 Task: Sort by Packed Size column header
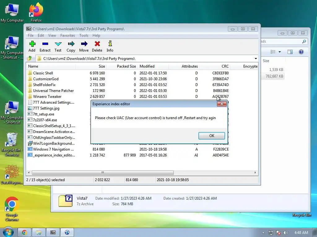coord(122,66)
